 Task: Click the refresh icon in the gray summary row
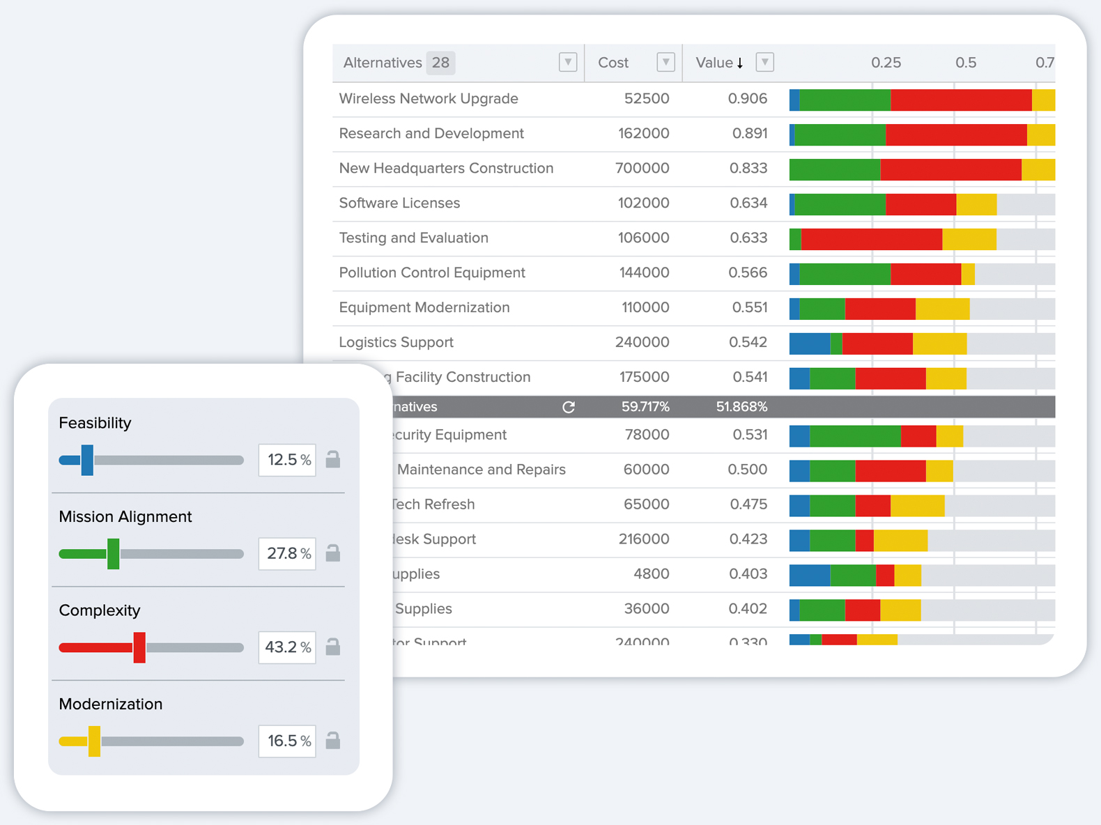569,407
